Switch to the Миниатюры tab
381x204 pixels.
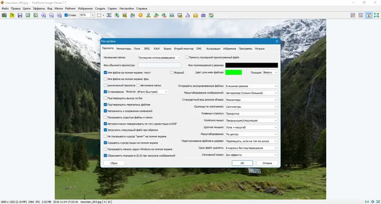(x=124, y=49)
